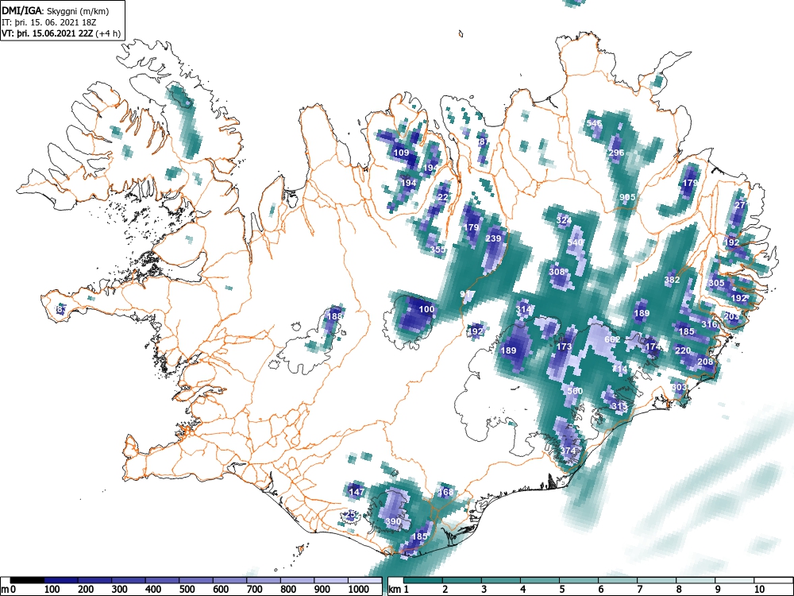The width and height of the screenshot is (794, 596).
Task: Click the visibility value 324 on the map
Action: point(564,220)
